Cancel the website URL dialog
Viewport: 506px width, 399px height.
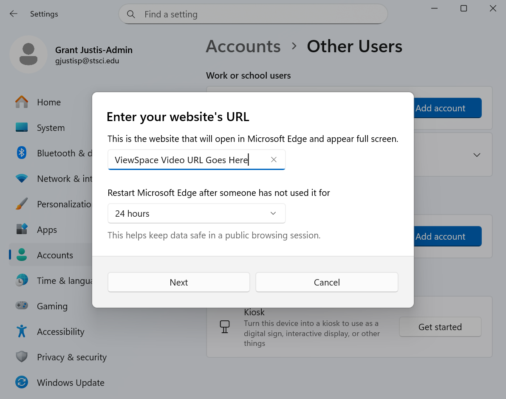pos(327,282)
